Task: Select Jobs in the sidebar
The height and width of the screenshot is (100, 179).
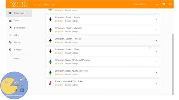Action: [19, 35]
